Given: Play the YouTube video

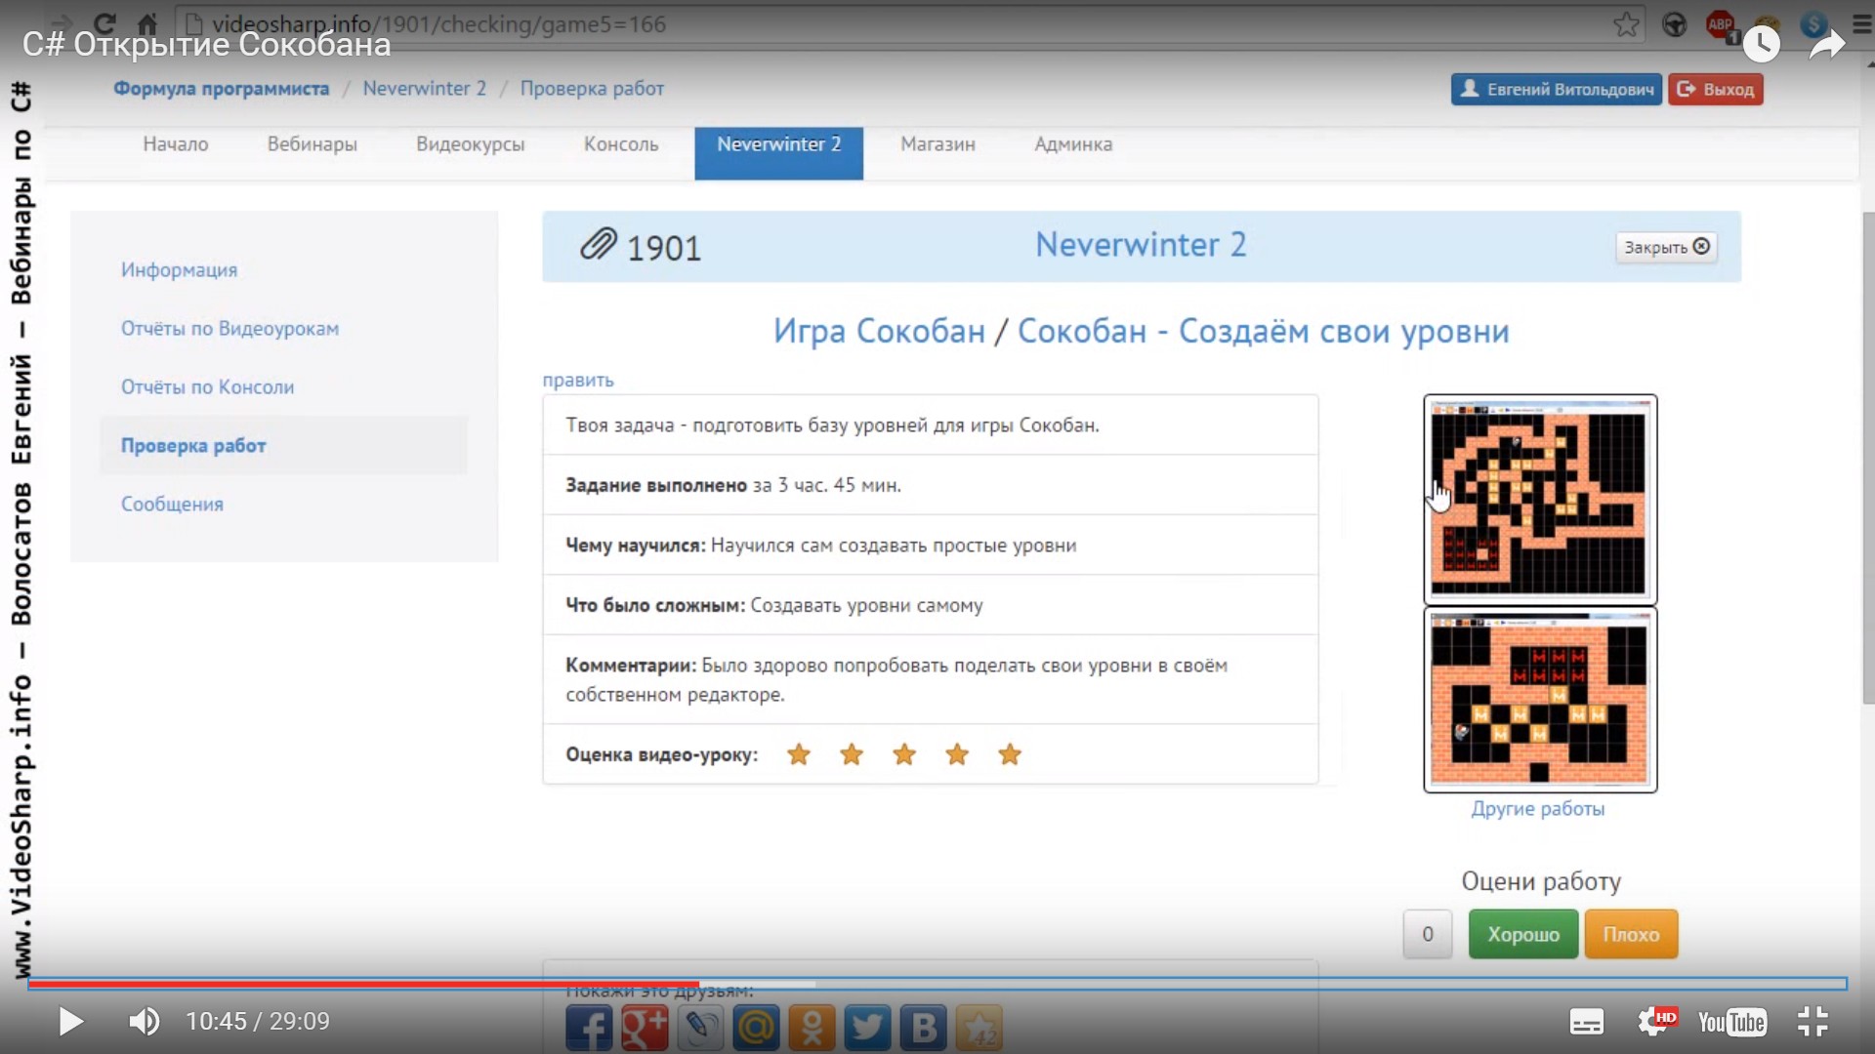Looking at the screenshot, I should [70, 1022].
